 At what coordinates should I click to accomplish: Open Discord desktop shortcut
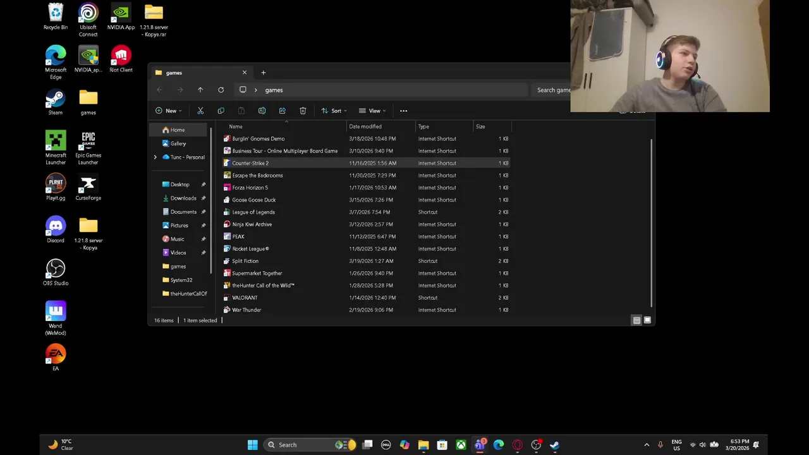[56, 230]
